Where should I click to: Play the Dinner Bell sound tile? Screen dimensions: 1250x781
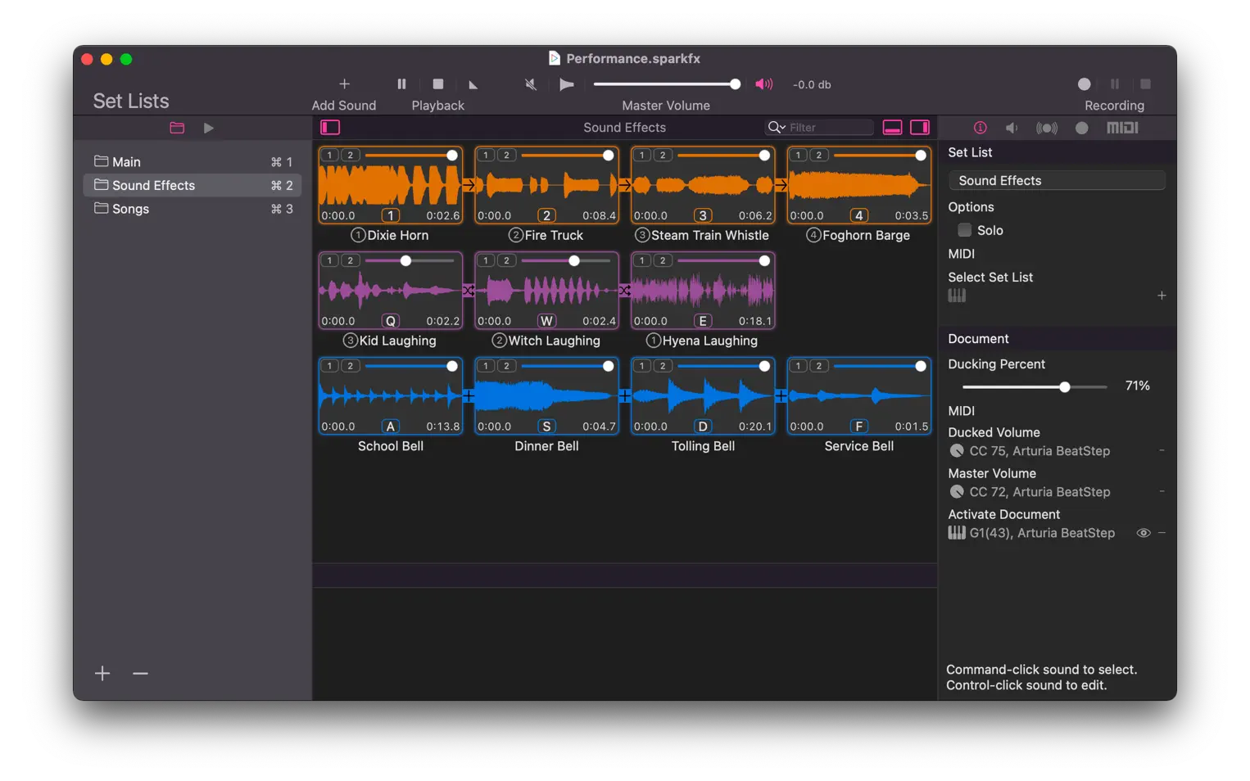(x=546, y=396)
